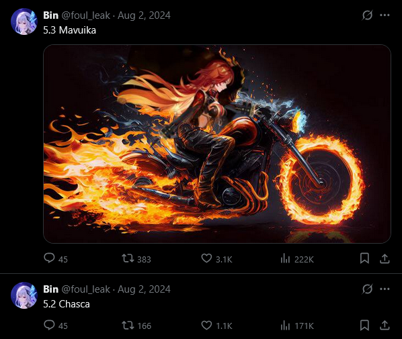Open more options menu on the Chasca post
The image size is (402, 339).
pos(385,289)
